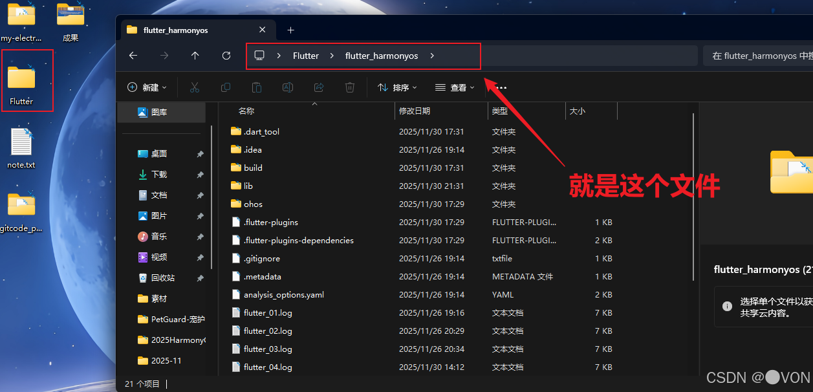Unpin 下载 via its pin icon

click(200, 175)
